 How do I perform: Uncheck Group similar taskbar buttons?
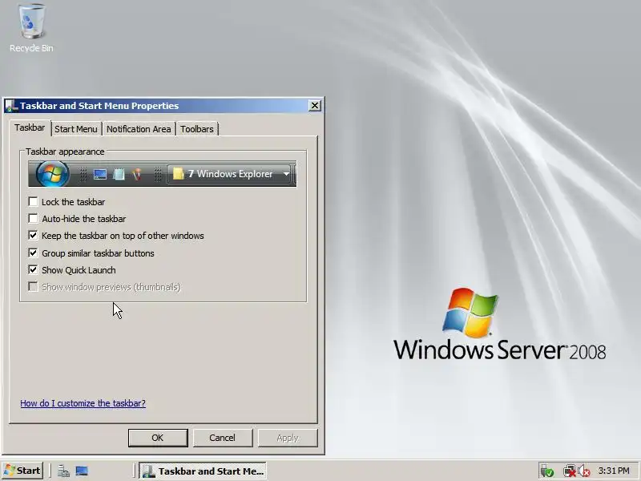pyautogui.click(x=33, y=253)
